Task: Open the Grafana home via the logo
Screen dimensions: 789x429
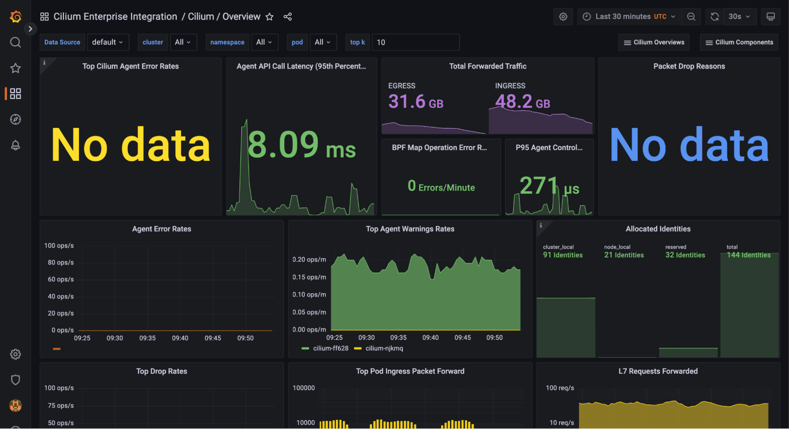Action: [x=15, y=17]
